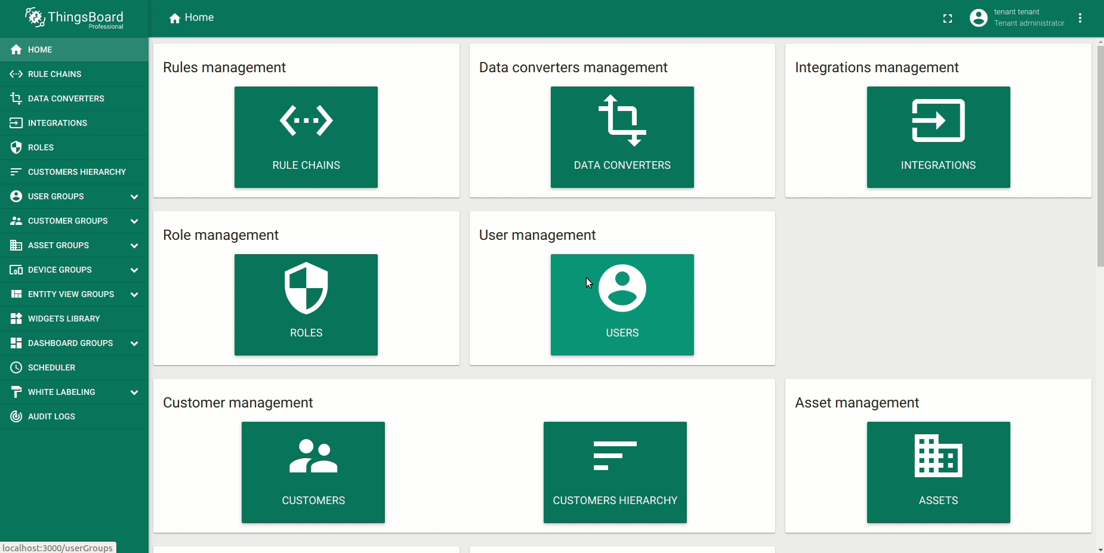Image resolution: width=1104 pixels, height=553 pixels.
Task: Click the ThingsBoard logo
Action: click(75, 18)
